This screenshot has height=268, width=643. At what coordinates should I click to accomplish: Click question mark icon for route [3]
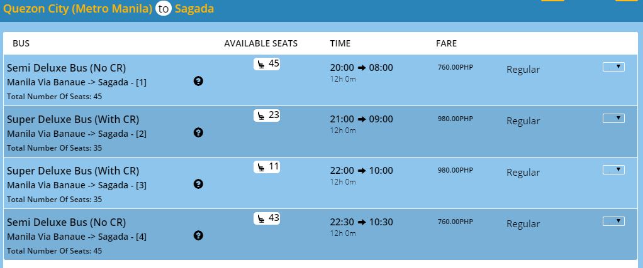click(198, 184)
